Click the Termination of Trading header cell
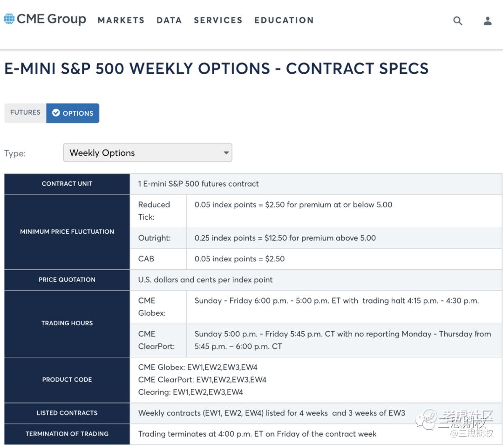Image resolution: width=503 pixels, height=445 pixels. point(67,434)
